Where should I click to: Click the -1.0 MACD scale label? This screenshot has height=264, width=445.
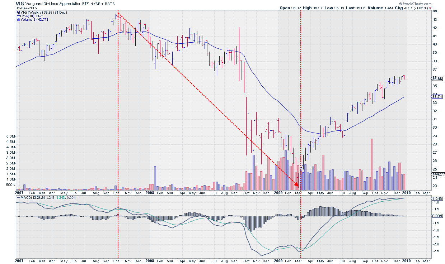435,230
